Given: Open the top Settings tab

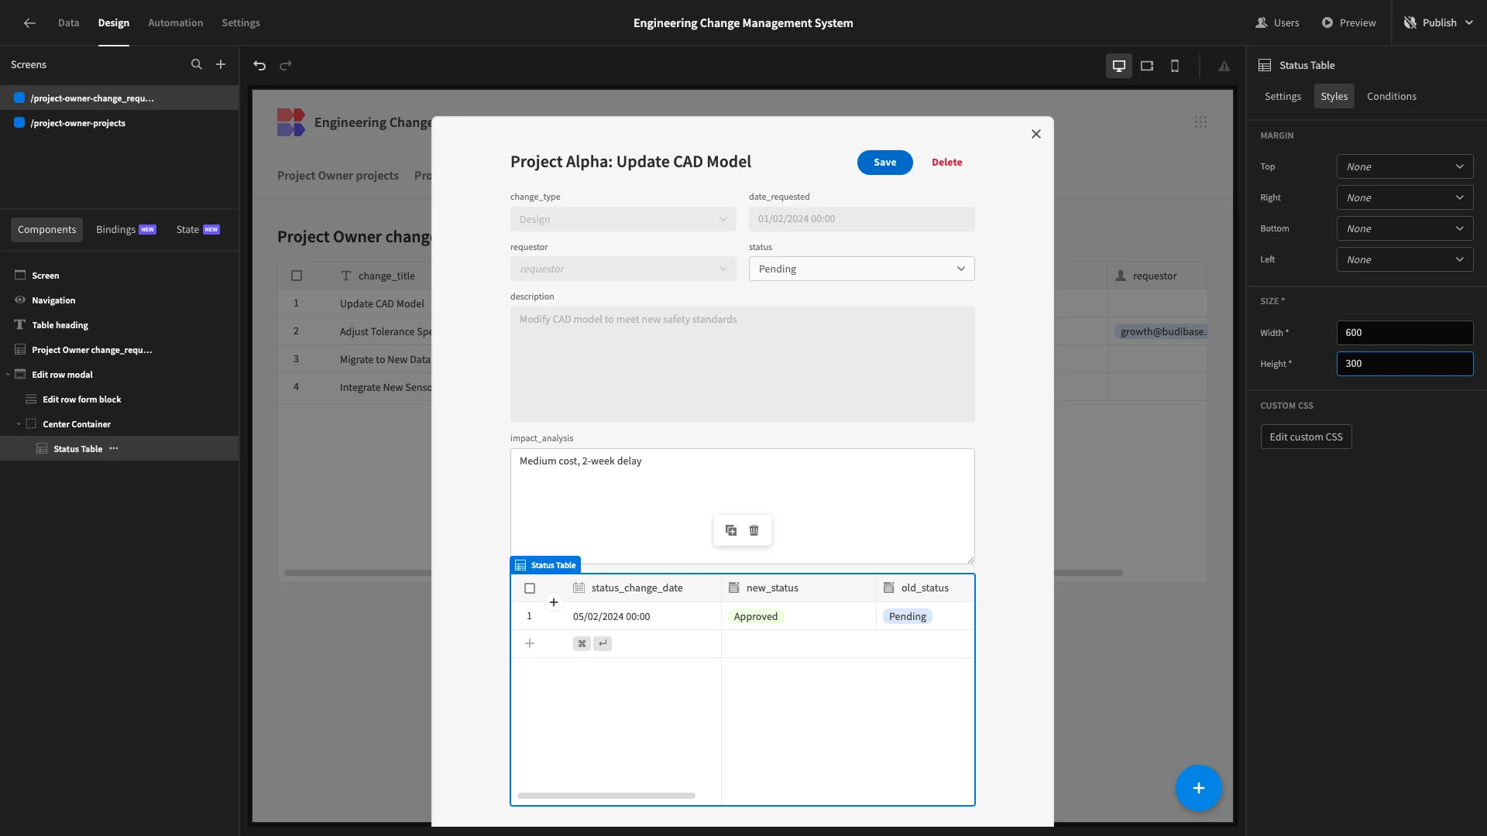Looking at the screenshot, I should (x=241, y=23).
